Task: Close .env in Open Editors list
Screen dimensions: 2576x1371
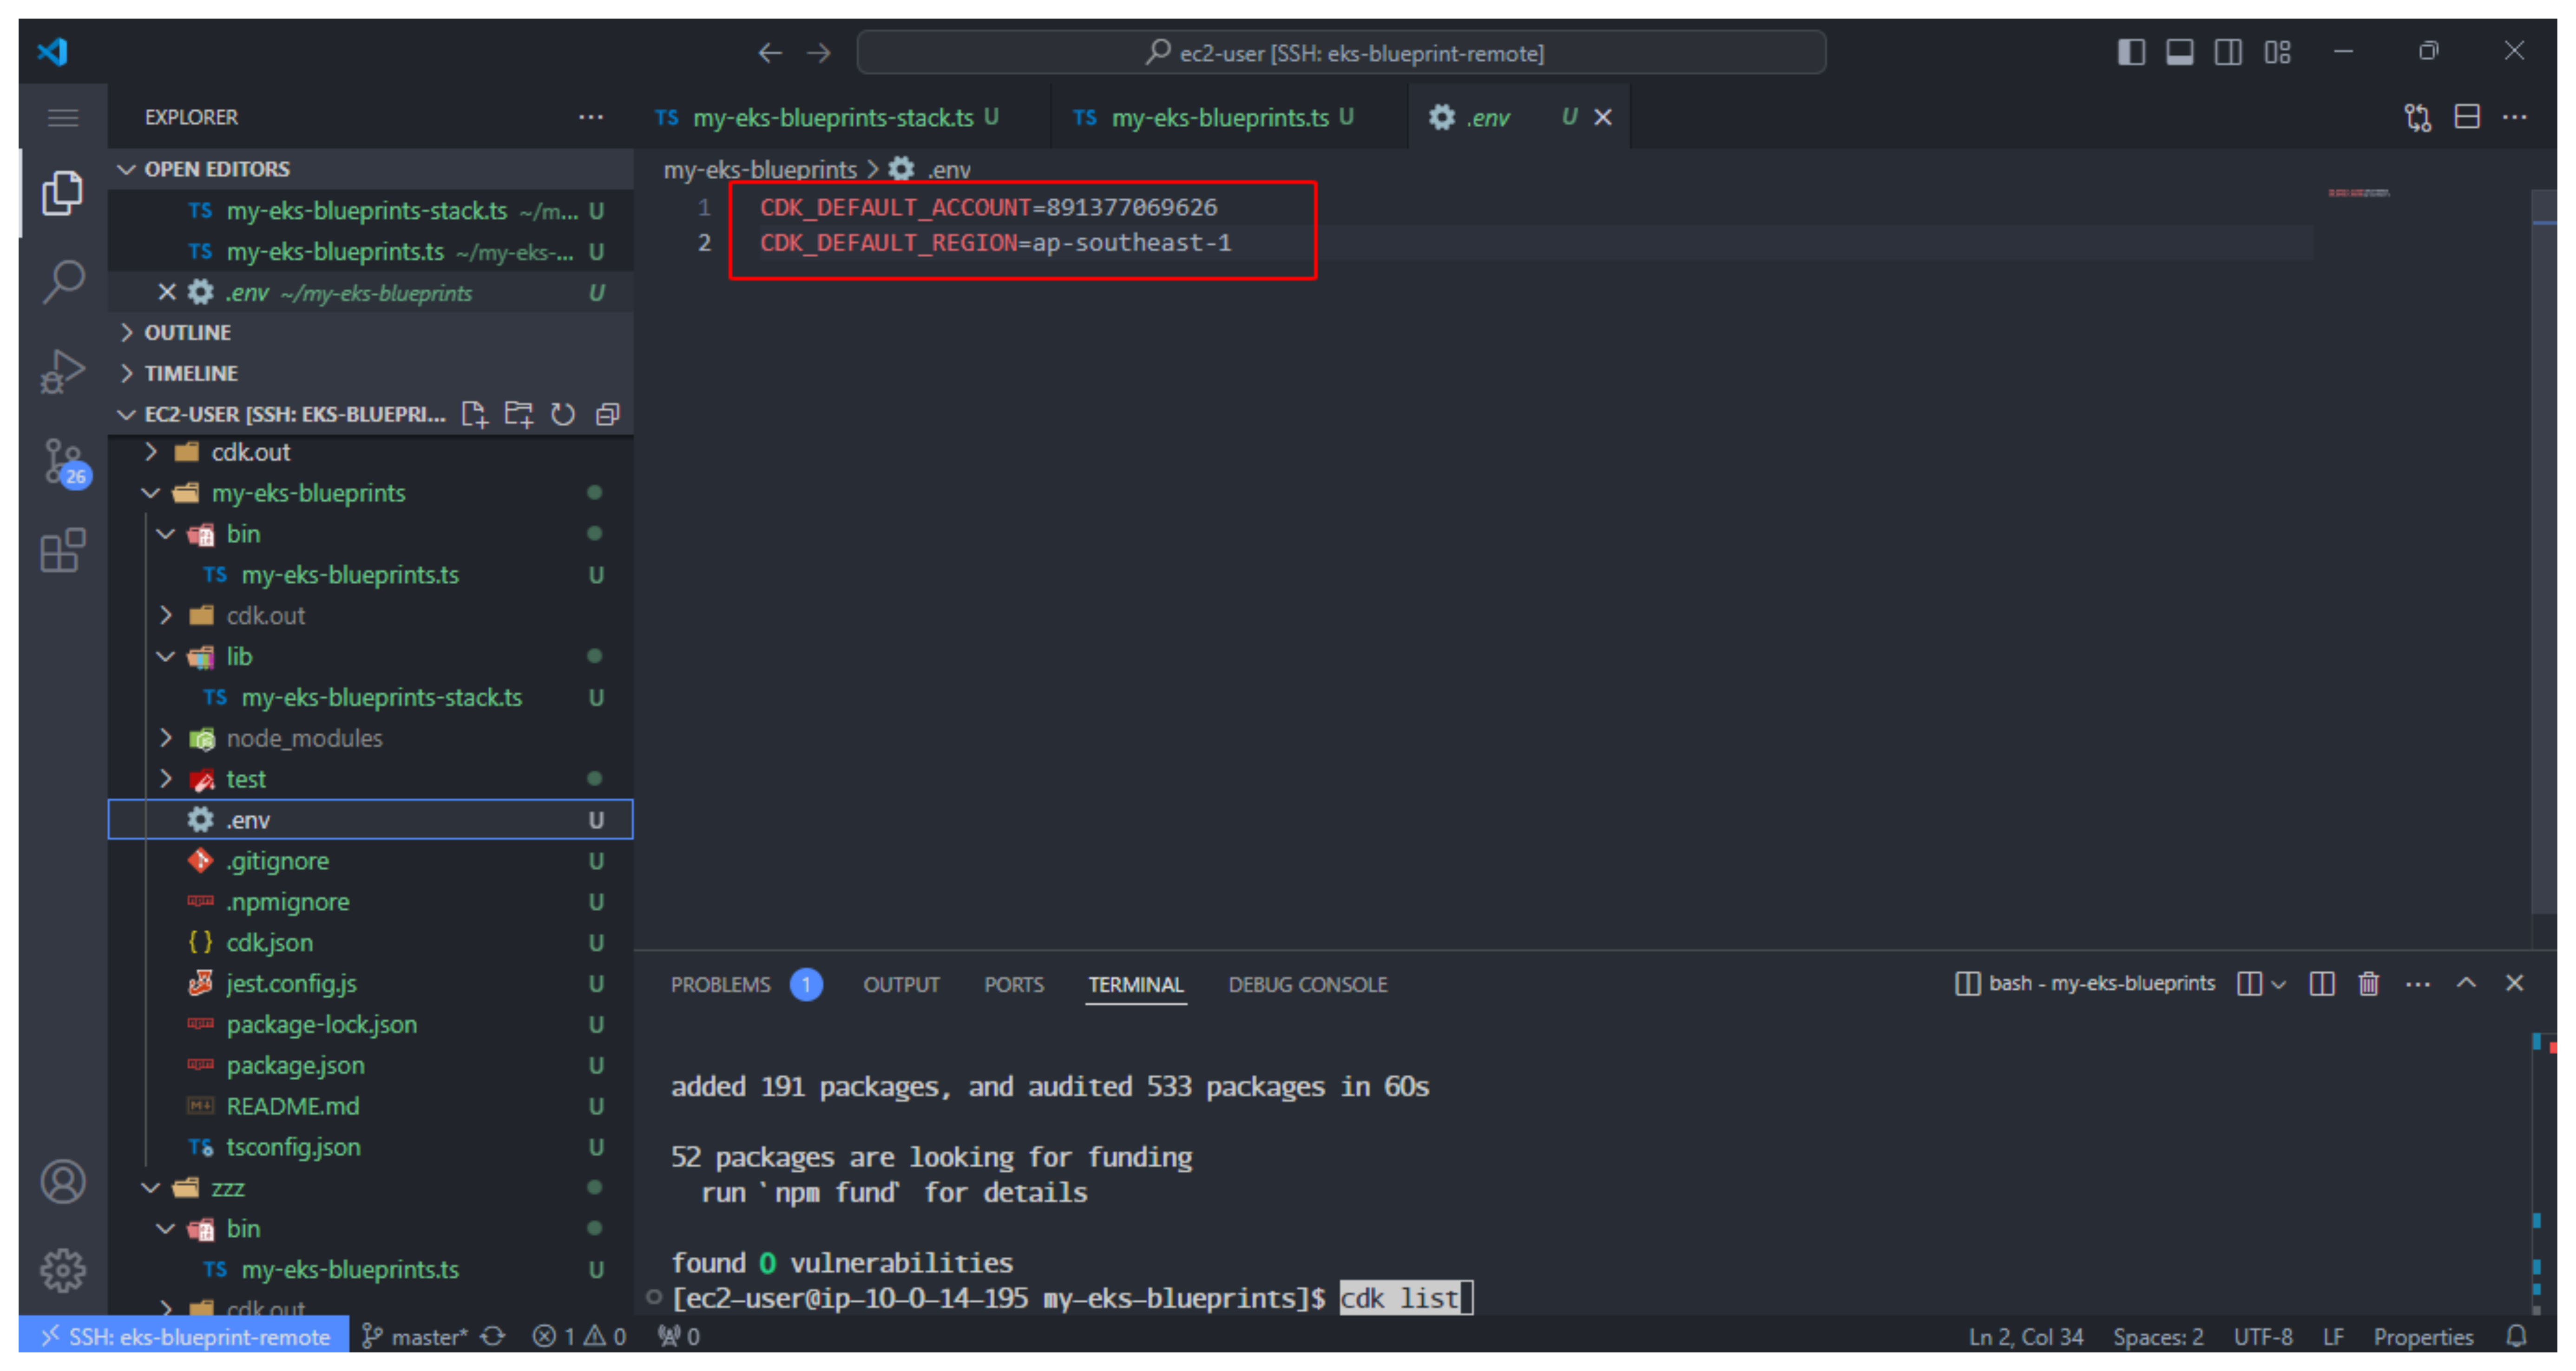Action: (167, 293)
